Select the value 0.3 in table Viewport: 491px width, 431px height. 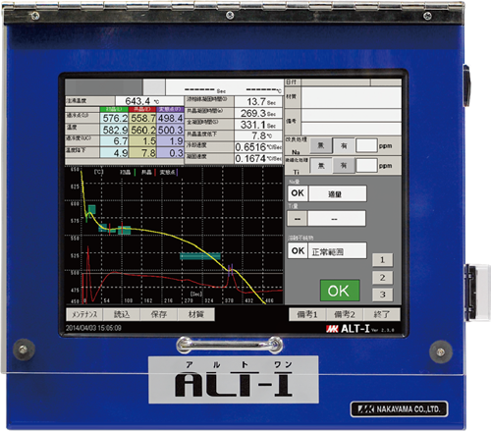(170, 152)
